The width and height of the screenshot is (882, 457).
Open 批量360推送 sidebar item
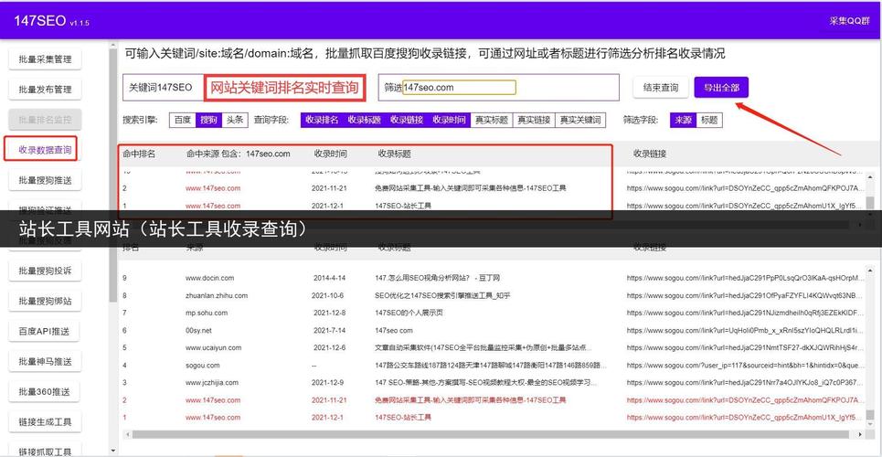[45, 392]
